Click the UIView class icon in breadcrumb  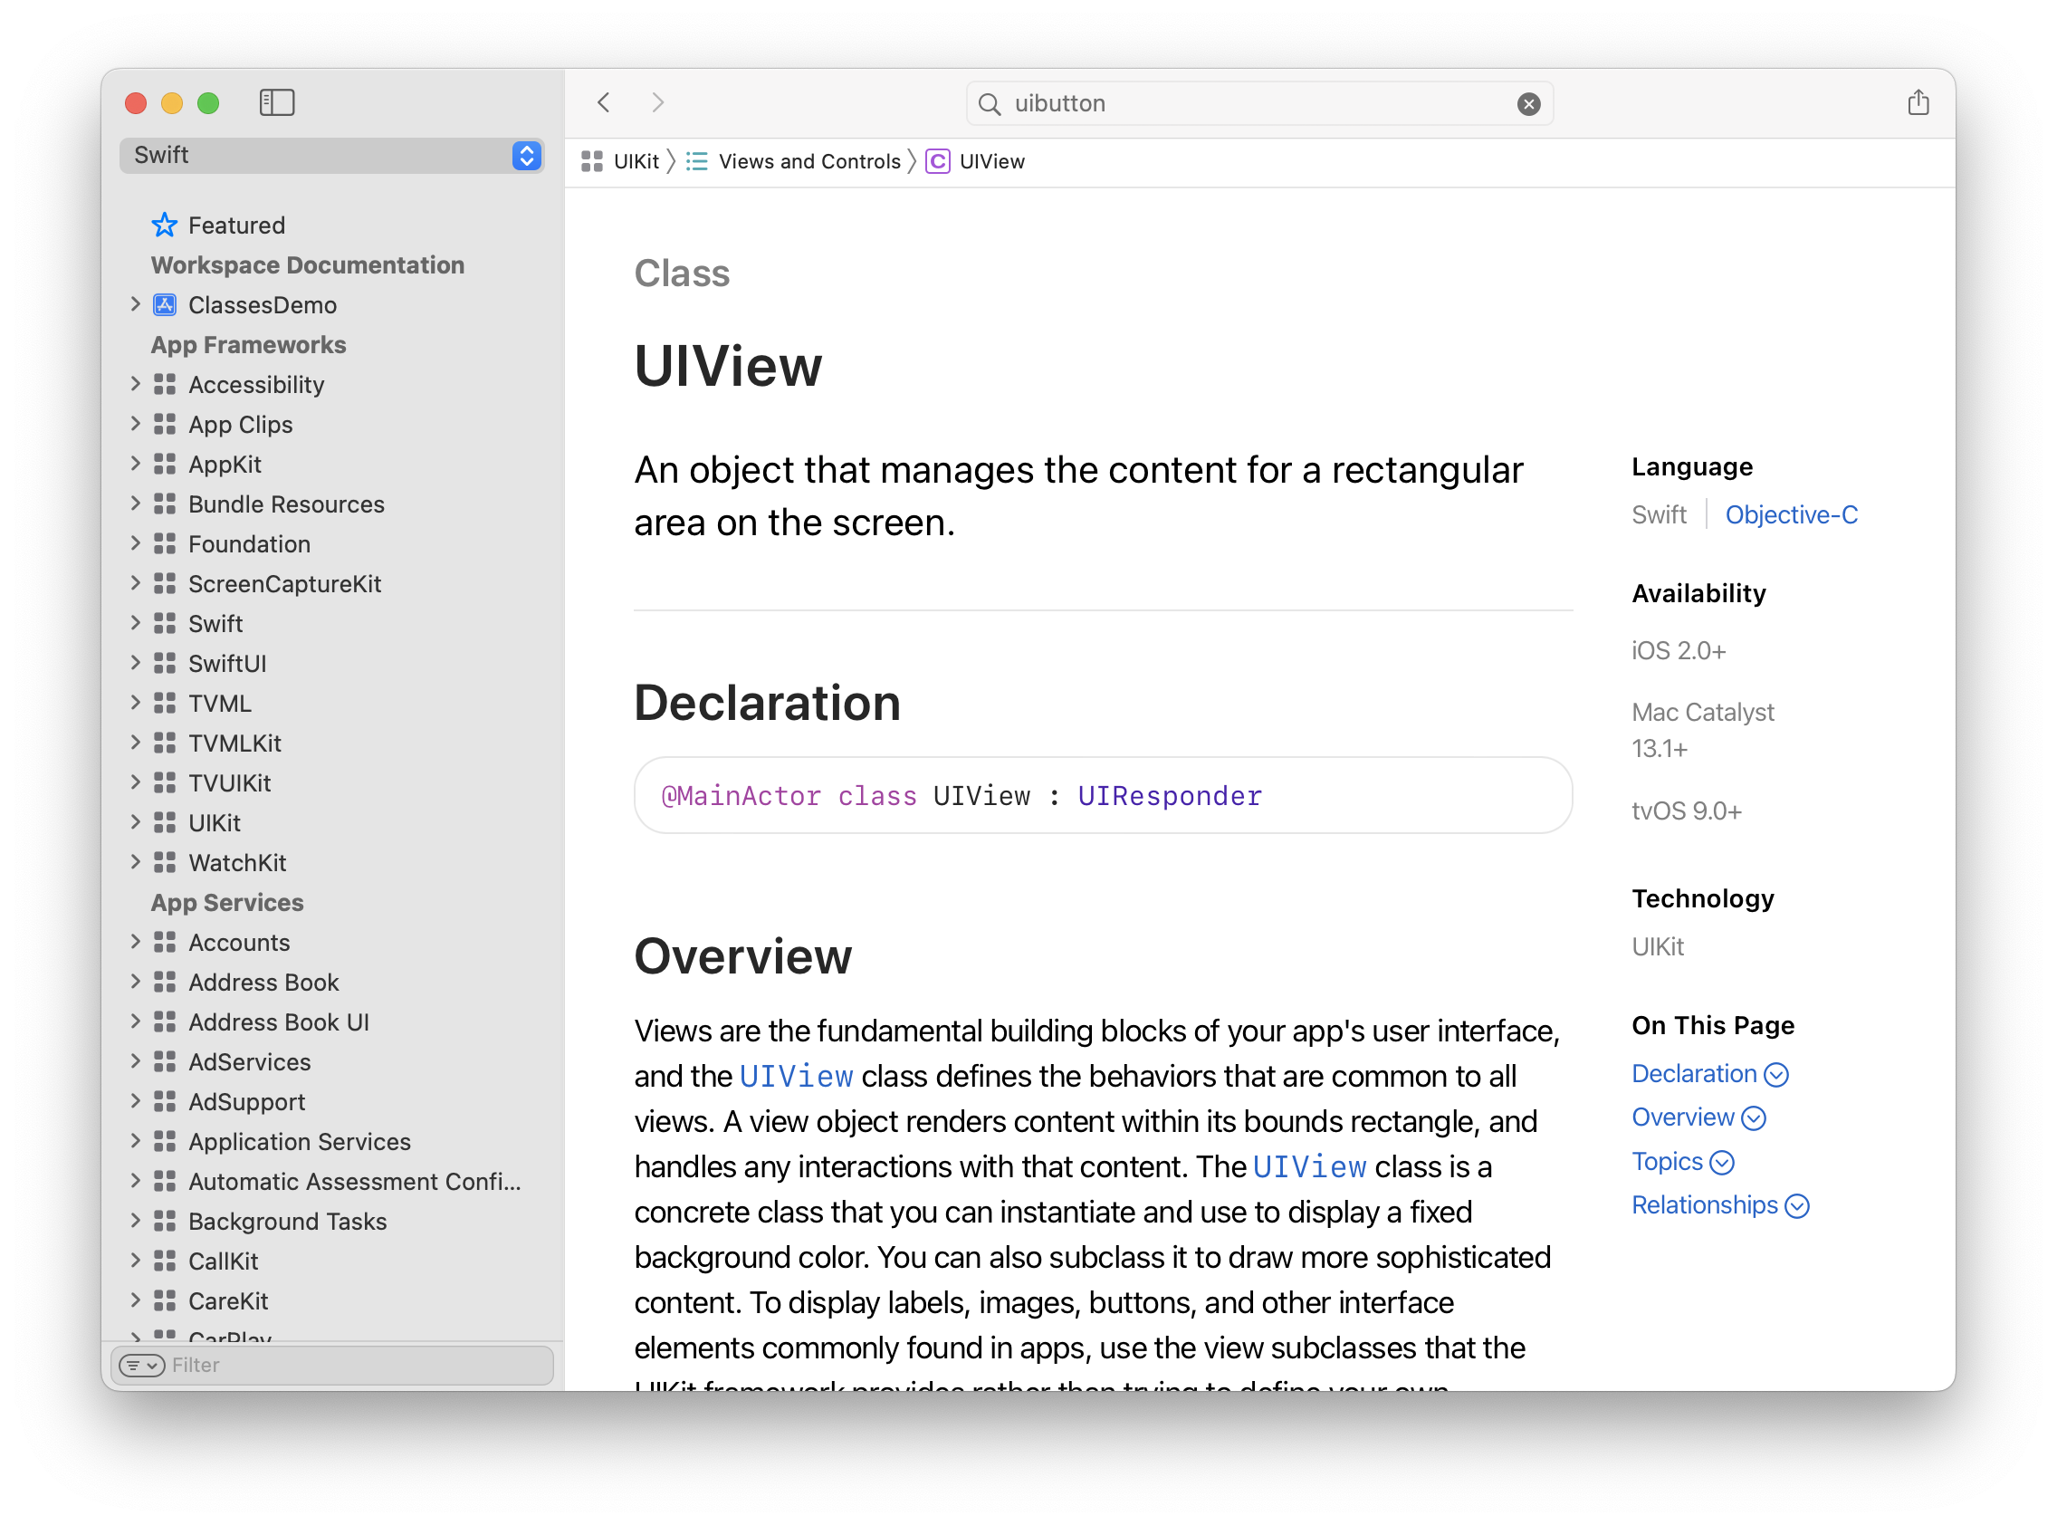pos(938,161)
